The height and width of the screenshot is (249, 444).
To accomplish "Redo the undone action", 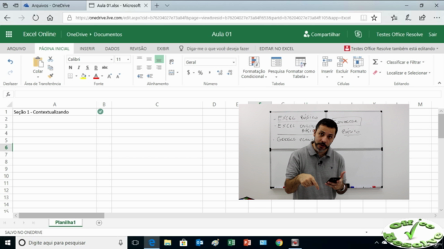I will 10,73.
